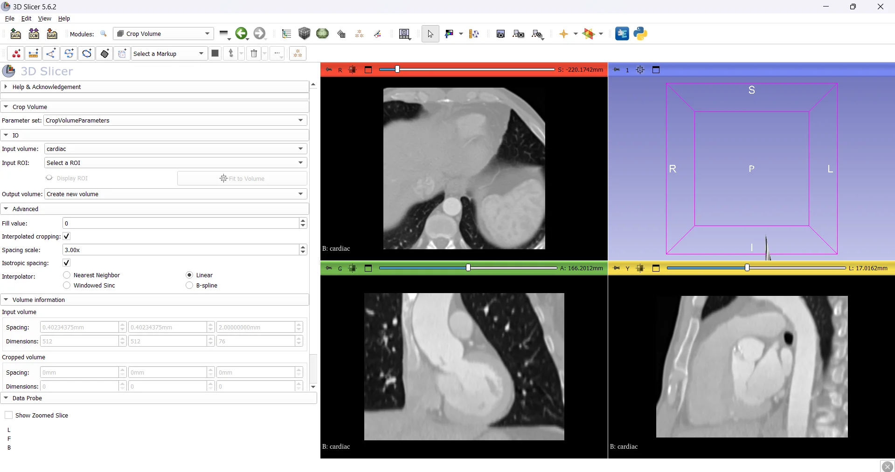
Task: Click the Save data icon in toolbar
Action: [x=52, y=34]
